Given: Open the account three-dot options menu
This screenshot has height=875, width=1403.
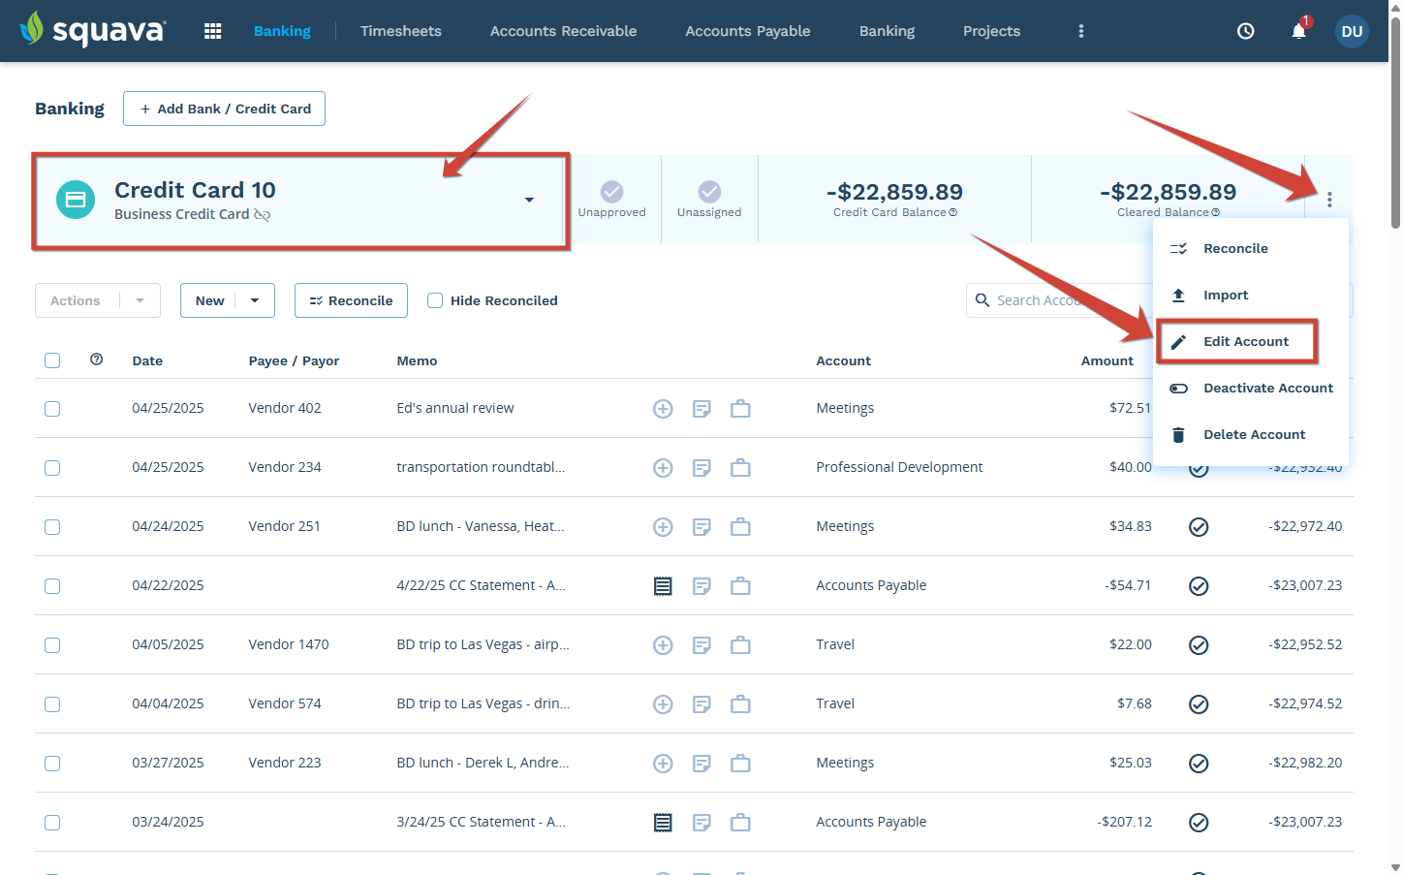Looking at the screenshot, I should (1329, 200).
